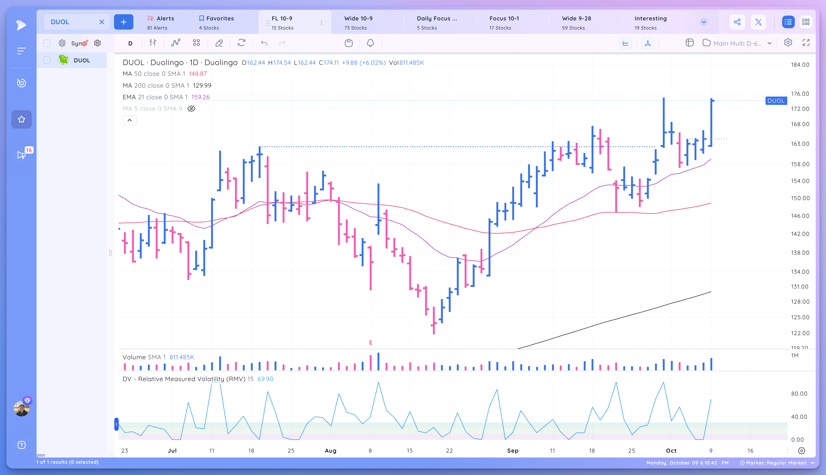Open the indicators icon
This screenshot has height=475, width=826.
coord(176,43)
